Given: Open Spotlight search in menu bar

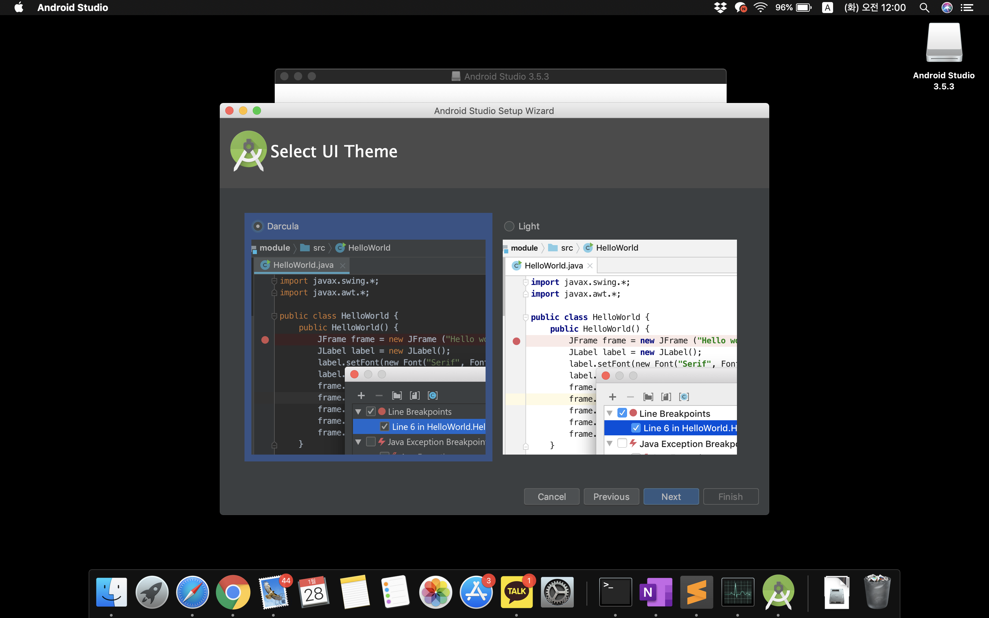Looking at the screenshot, I should tap(924, 7).
